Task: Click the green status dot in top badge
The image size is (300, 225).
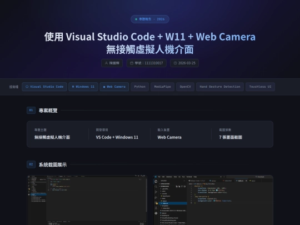Action: pos(136,19)
